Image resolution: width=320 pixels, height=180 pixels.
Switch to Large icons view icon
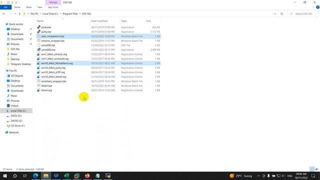(x=316, y=169)
